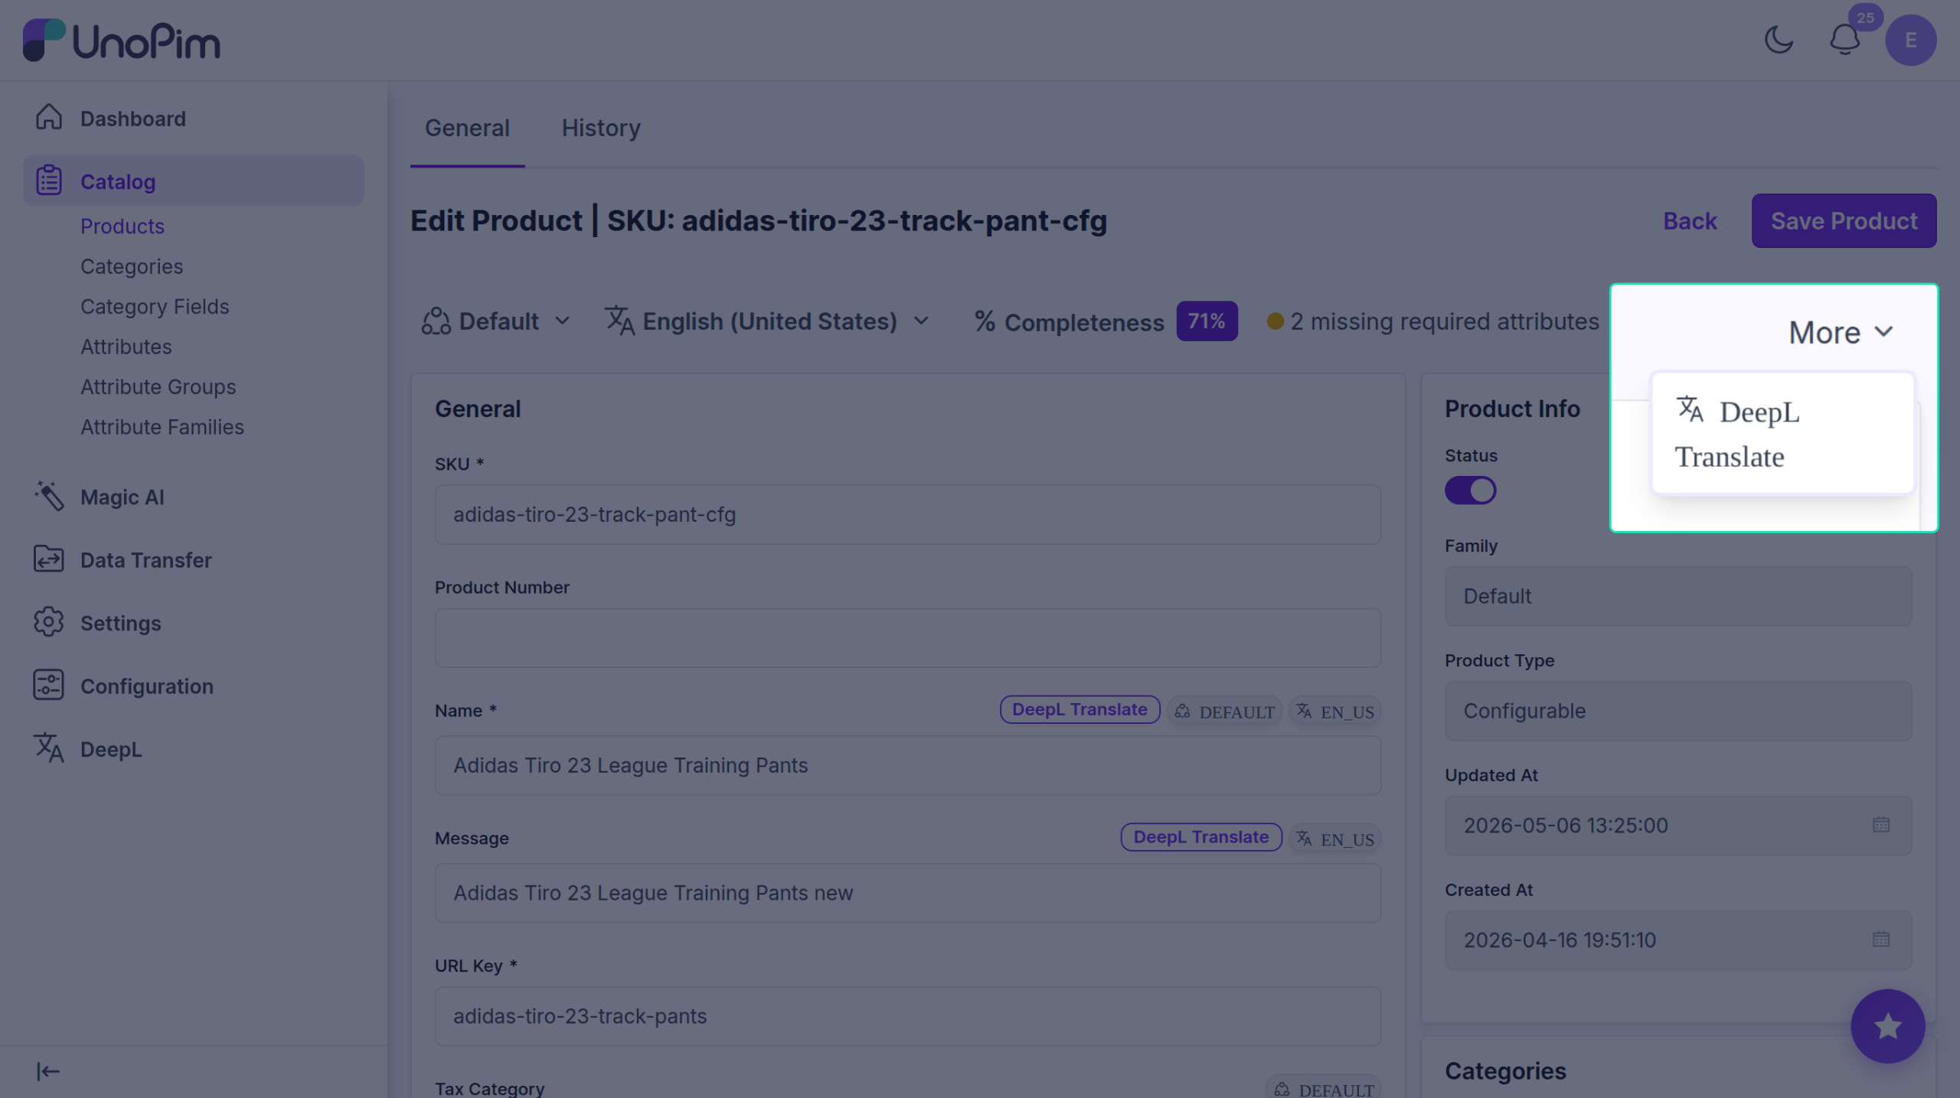Choose DeepL Translate from More menu
Image resolution: width=1960 pixels, height=1098 pixels.
pos(1782,434)
